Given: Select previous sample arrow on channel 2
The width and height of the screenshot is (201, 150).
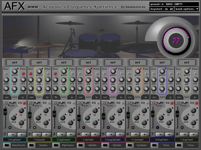Looking at the screenshot, I should tap(37, 135).
